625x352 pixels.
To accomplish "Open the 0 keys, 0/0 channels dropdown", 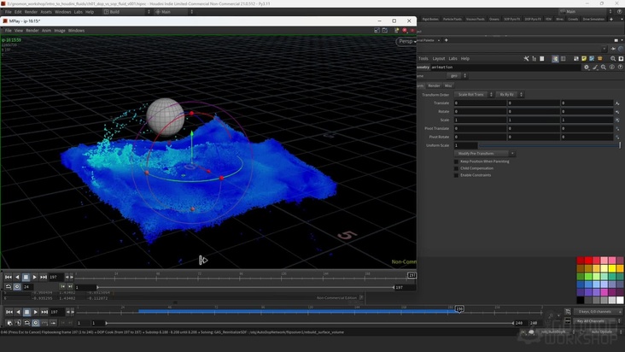I will pos(597,311).
